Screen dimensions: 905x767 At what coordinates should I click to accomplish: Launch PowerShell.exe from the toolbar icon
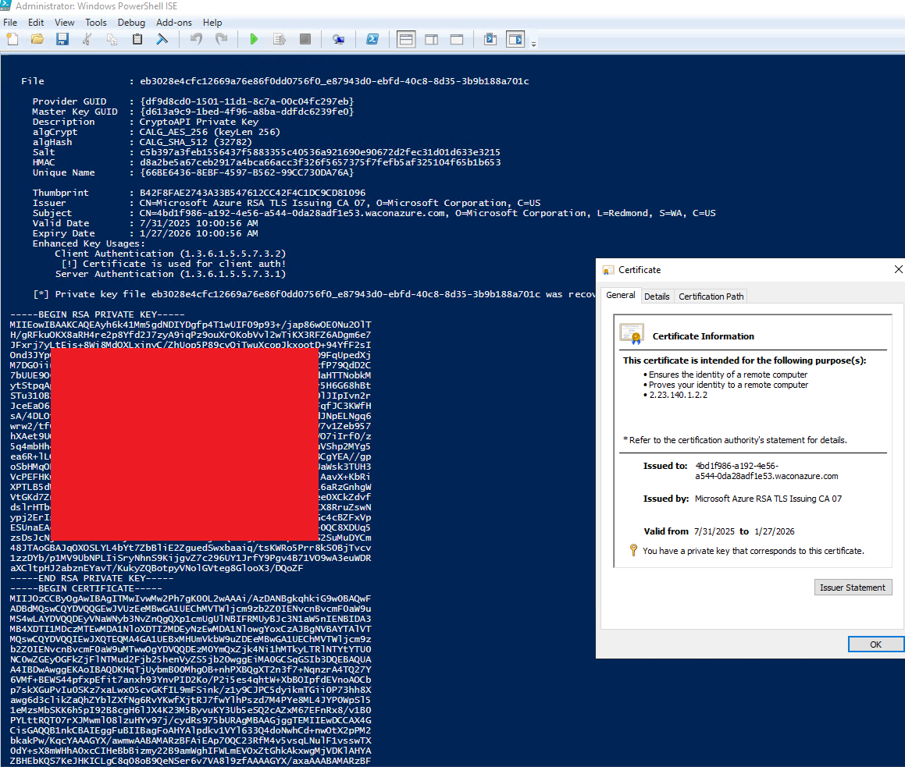click(373, 39)
